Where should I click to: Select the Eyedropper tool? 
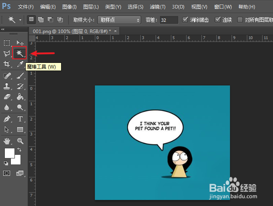(x=20, y=64)
